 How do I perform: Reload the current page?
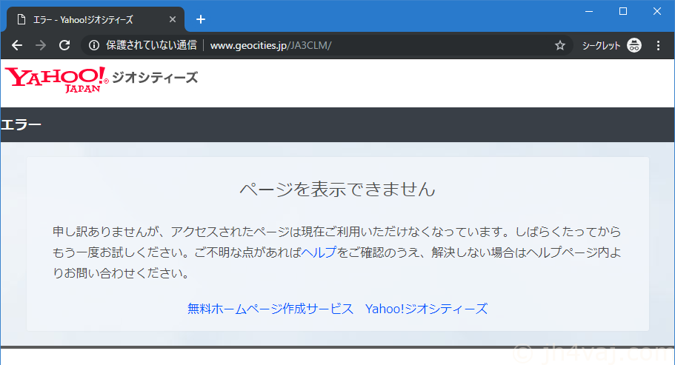[x=64, y=45]
